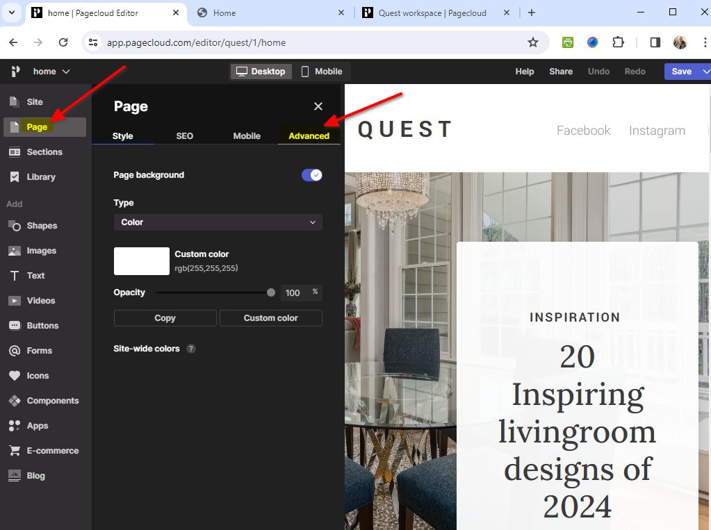Switch to the Advanced tab
The width and height of the screenshot is (711, 530).
(x=309, y=136)
